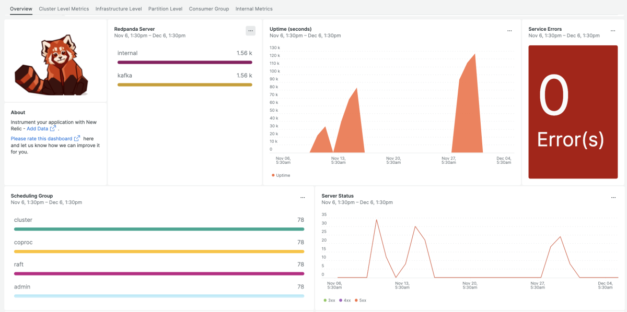Select the kafka bar in Redpanda Server panel
627x312 pixels.
[184, 84]
